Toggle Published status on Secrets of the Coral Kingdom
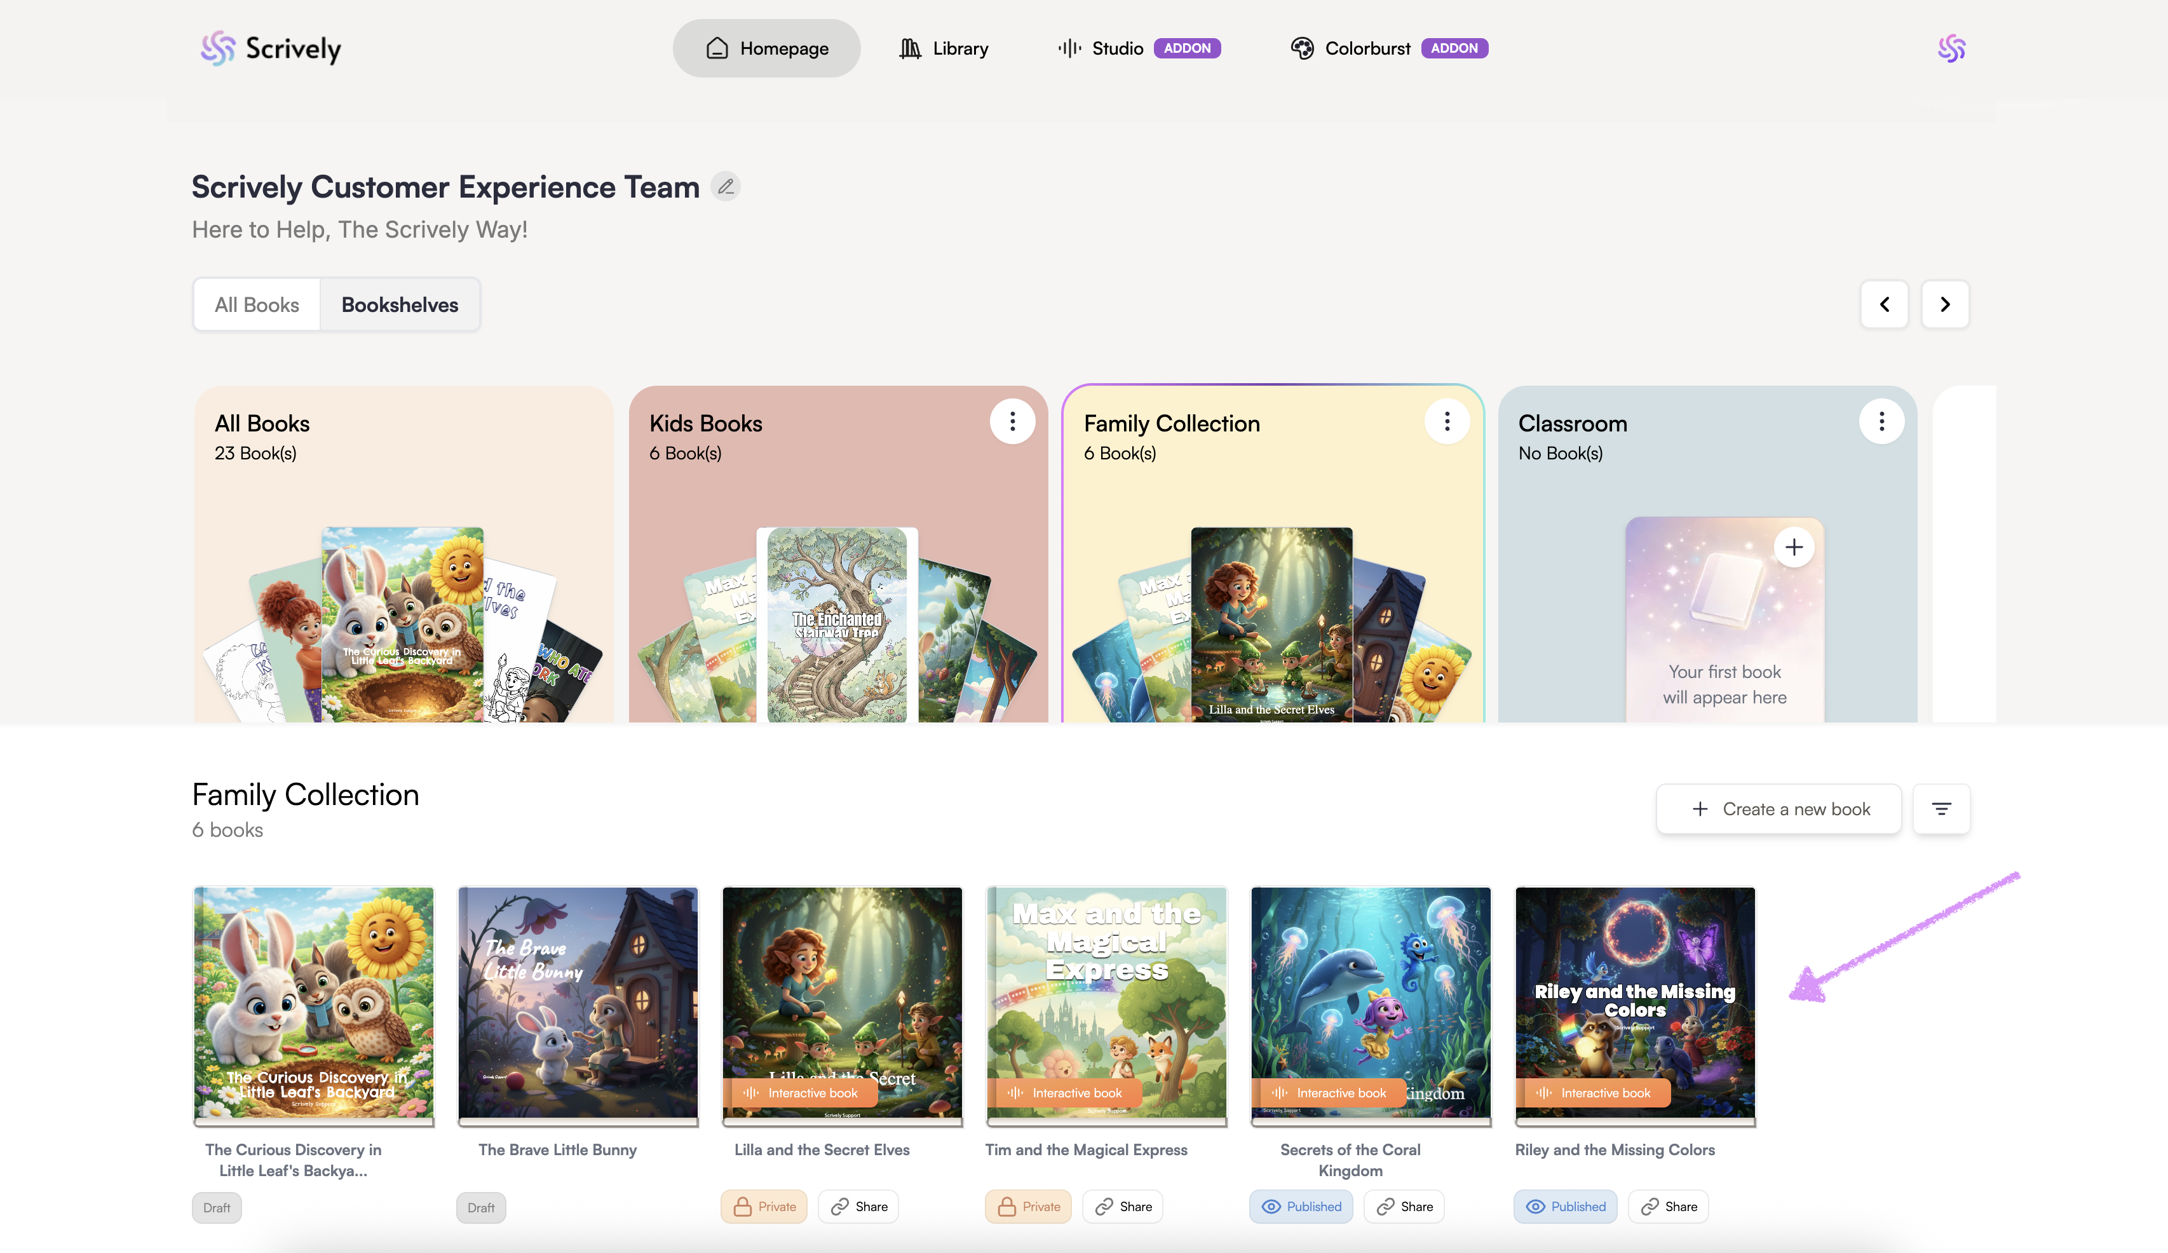Screen dimensions: 2168x1253 pos(1301,1207)
